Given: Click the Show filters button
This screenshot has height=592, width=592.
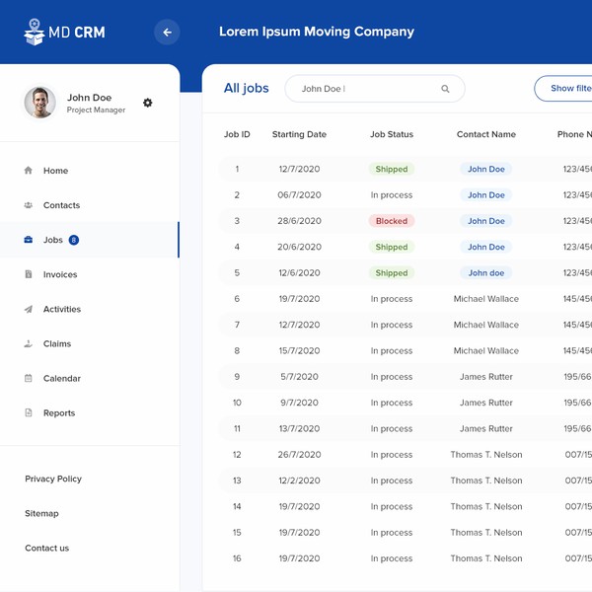Looking at the screenshot, I should [563, 89].
